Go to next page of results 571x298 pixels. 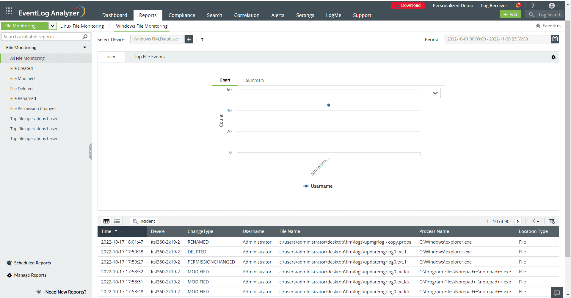pos(518,221)
